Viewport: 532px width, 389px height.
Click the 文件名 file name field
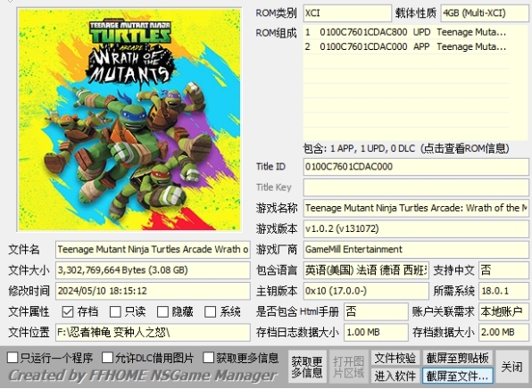pos(153,250)
